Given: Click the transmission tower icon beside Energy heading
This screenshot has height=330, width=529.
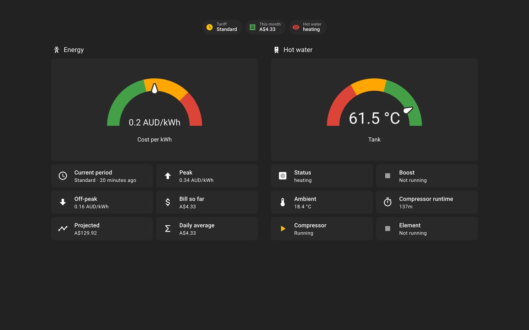Looking at the screenshot, I should point(56,50).
